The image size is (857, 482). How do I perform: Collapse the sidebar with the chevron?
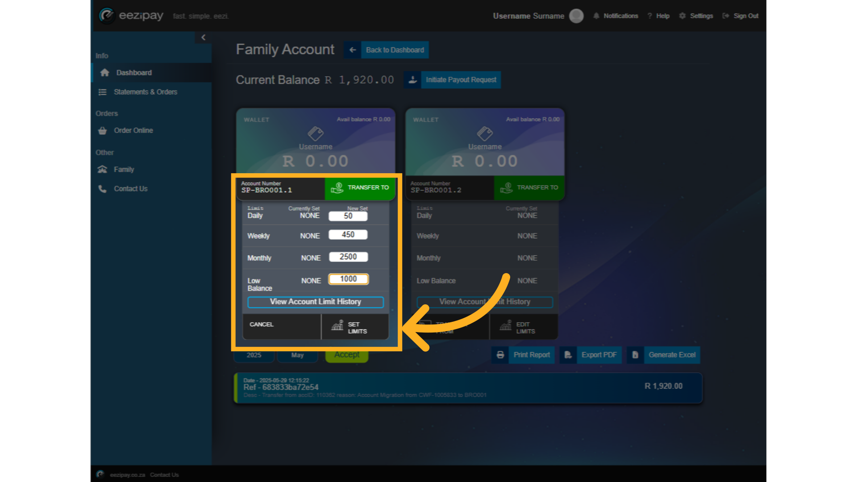click(x=204, y=37)
